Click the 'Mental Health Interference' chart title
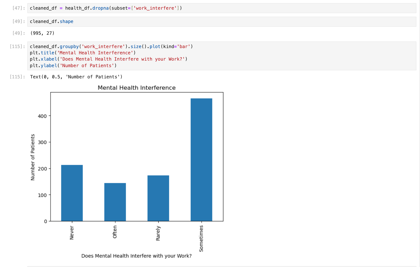Screen dimensions: 420x267 tap(136, 88)
